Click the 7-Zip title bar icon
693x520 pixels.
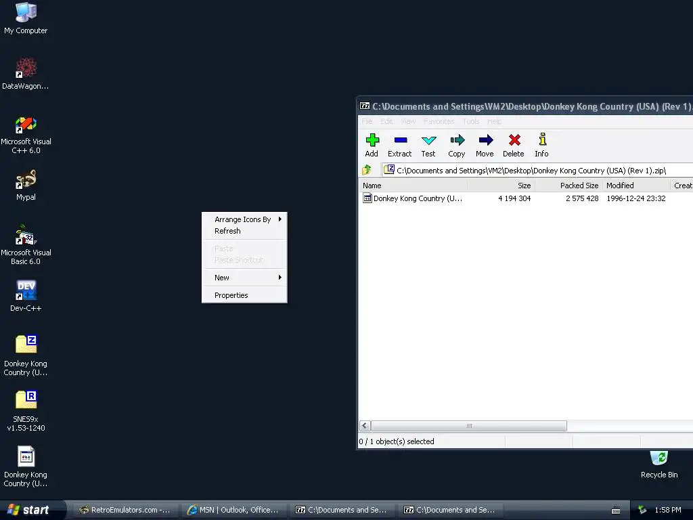[365, 106]
